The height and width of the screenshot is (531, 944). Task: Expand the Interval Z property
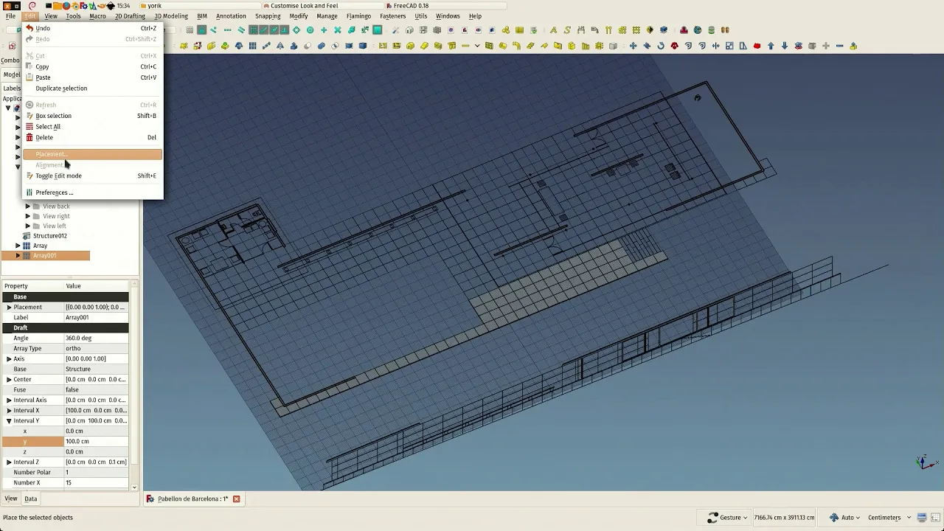[9, 462]
